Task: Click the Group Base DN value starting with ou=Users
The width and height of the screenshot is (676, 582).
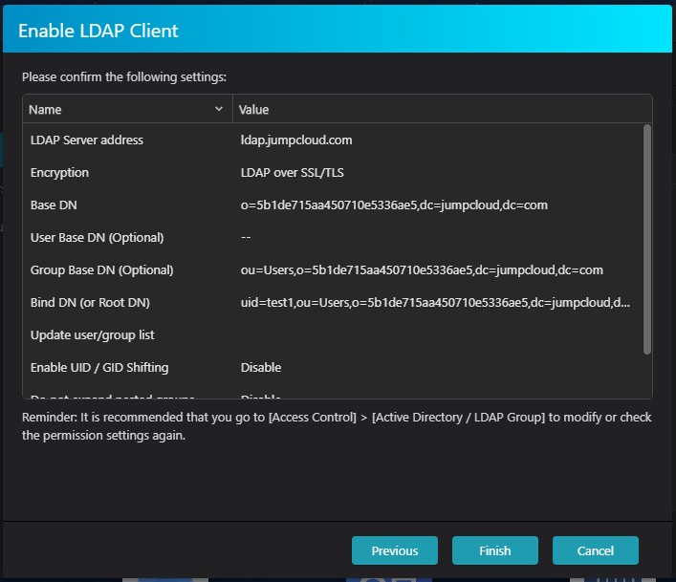Action: coord(422,270)
